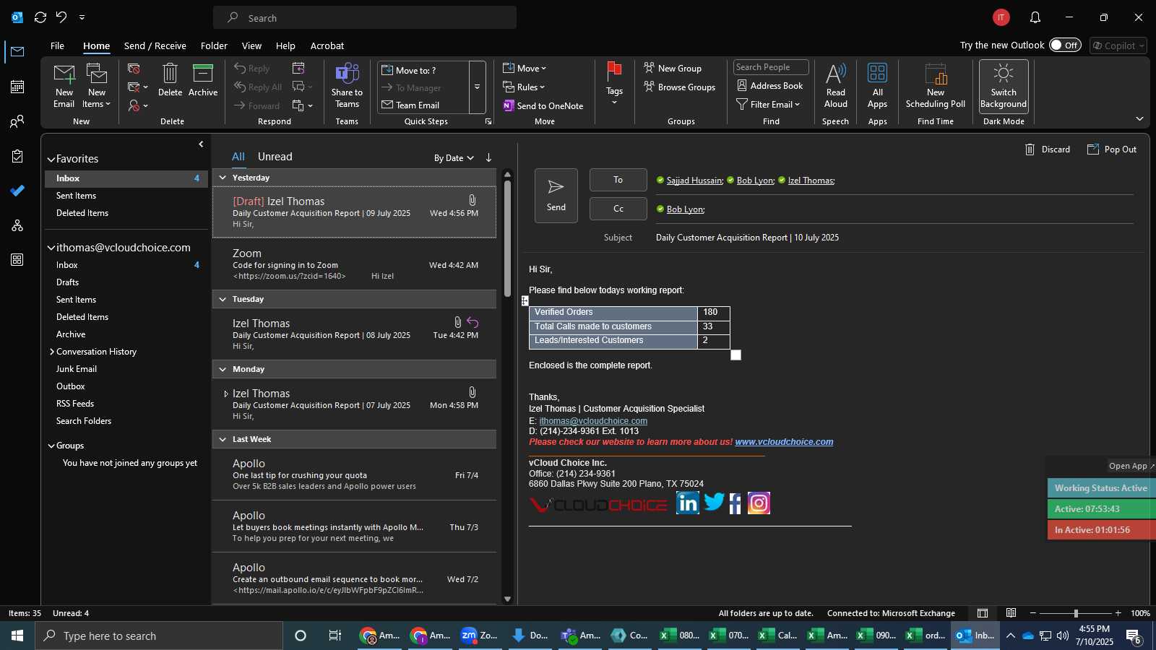This screenshot has height=650, width=1156.
Task: Discard the draft reply
Action: click(1047, 149)
